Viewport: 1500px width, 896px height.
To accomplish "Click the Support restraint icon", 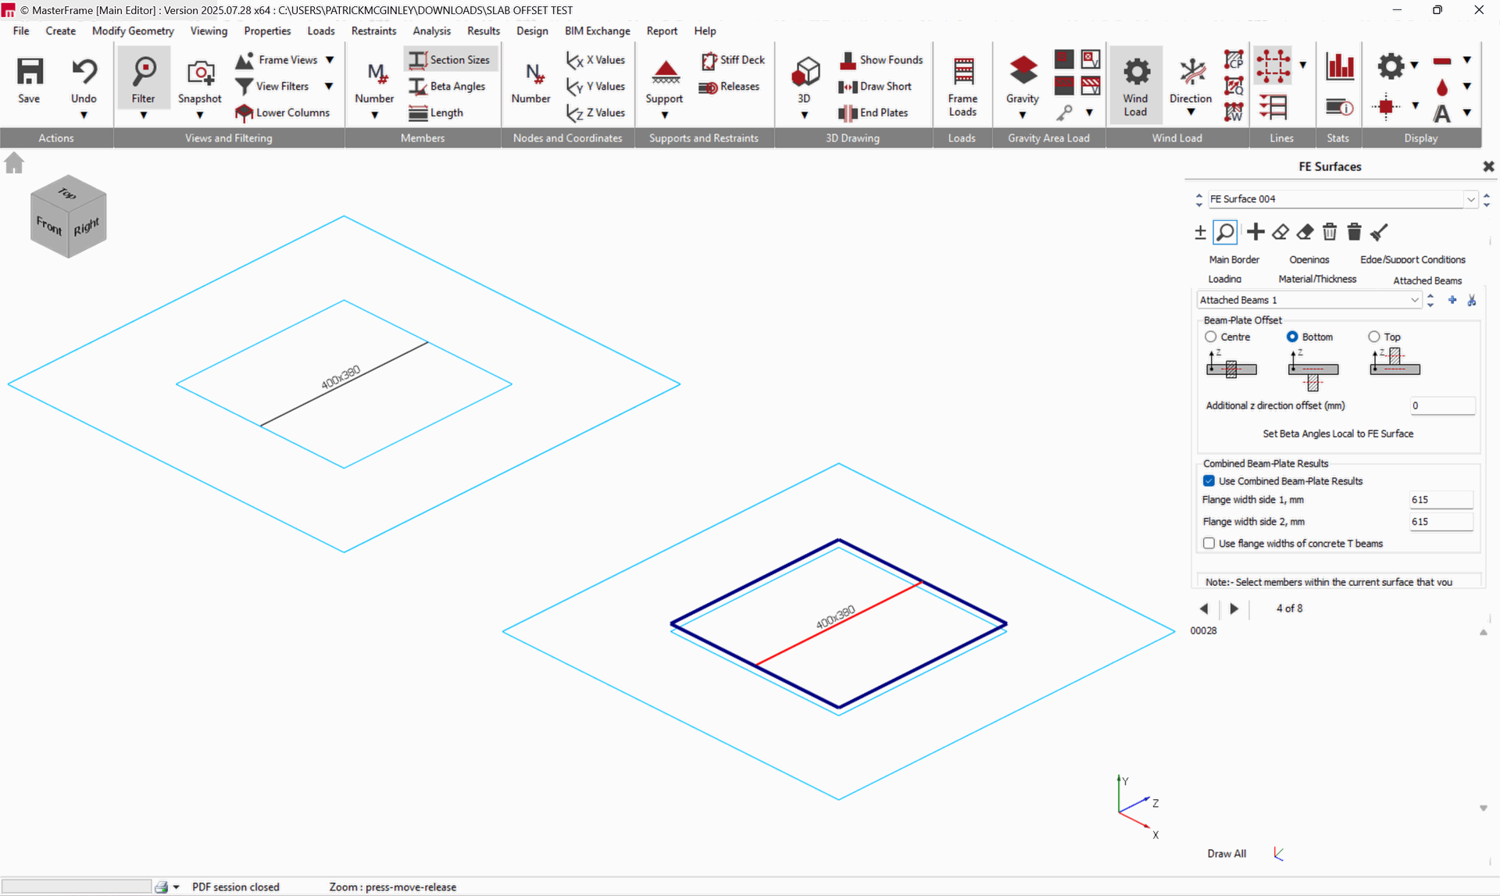I will tap(665, 72).
